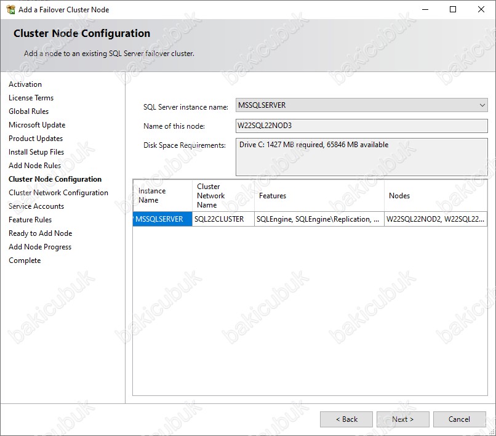This screenshot has height=436, width=496.
Task: Click the installer icon in the title bar
Action: [10, 9]
